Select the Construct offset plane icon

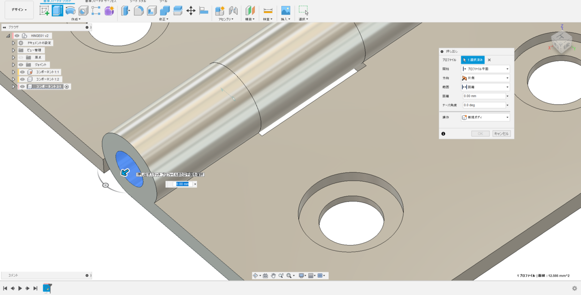(x=250, y=11)
